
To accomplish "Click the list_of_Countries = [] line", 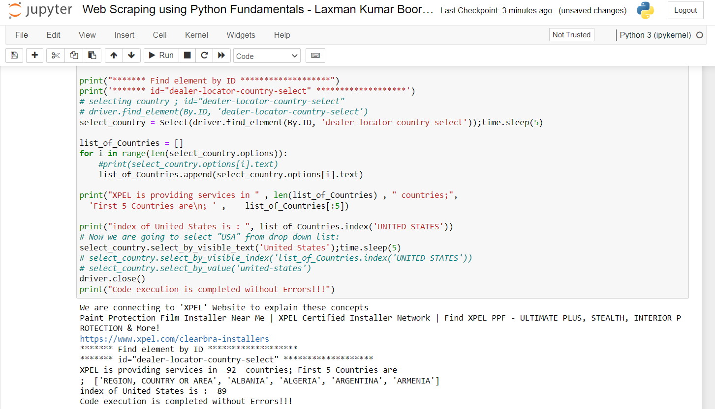I will pos(131,143).
